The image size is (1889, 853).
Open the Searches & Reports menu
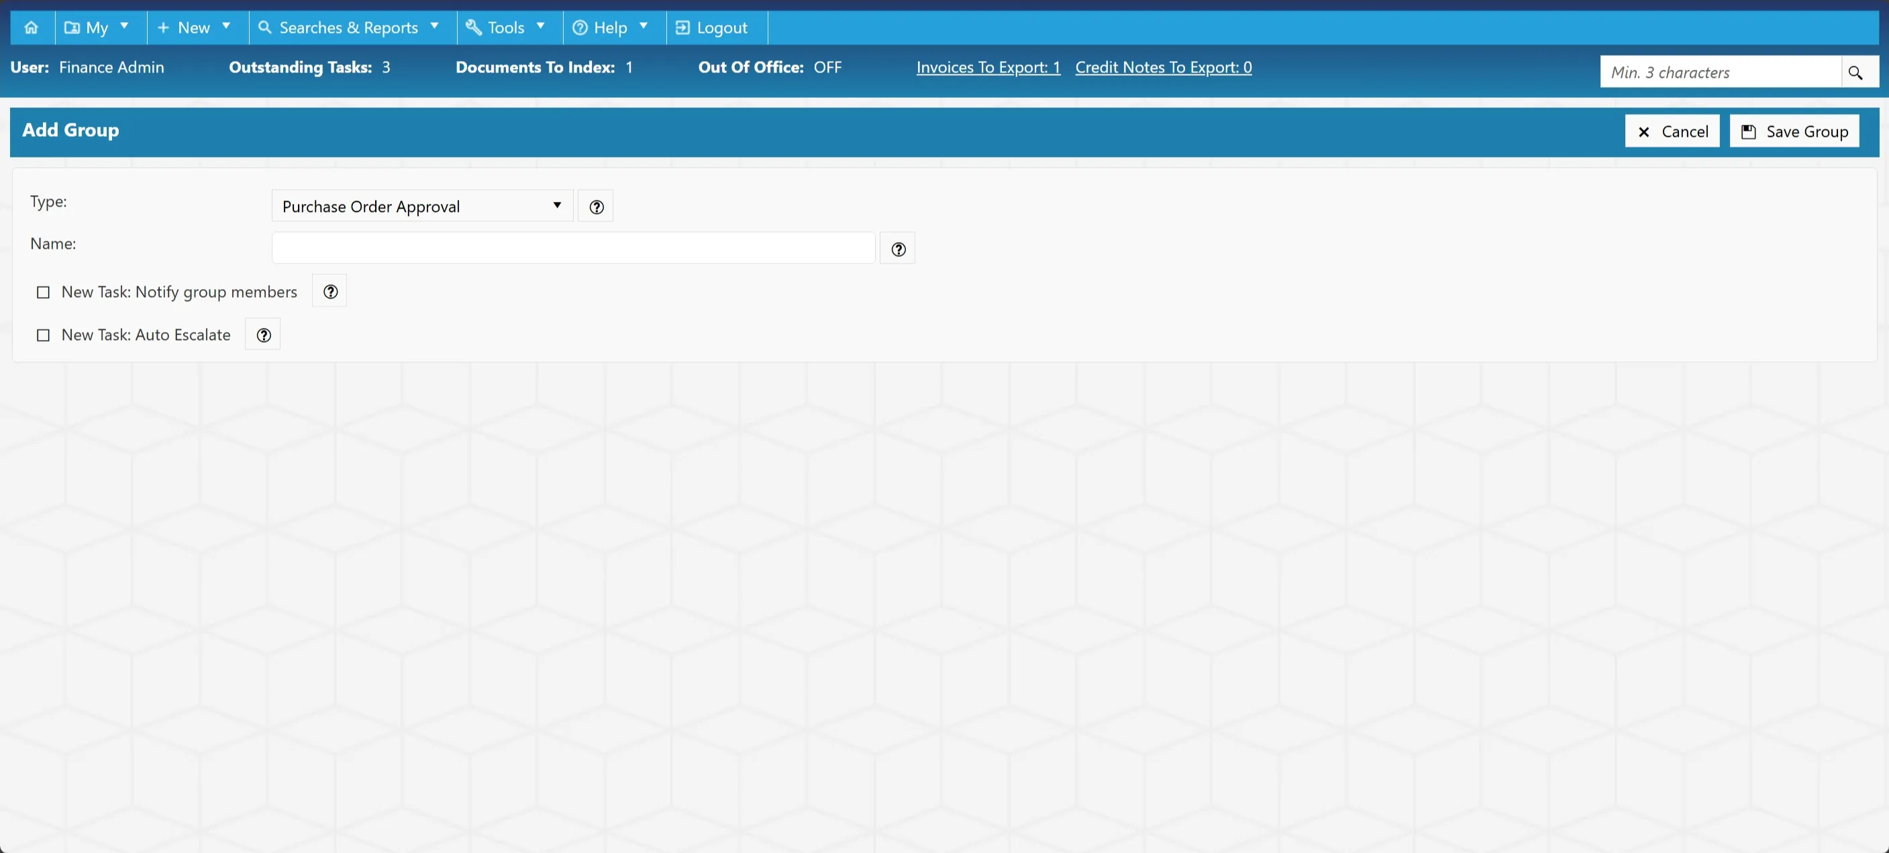352,27
